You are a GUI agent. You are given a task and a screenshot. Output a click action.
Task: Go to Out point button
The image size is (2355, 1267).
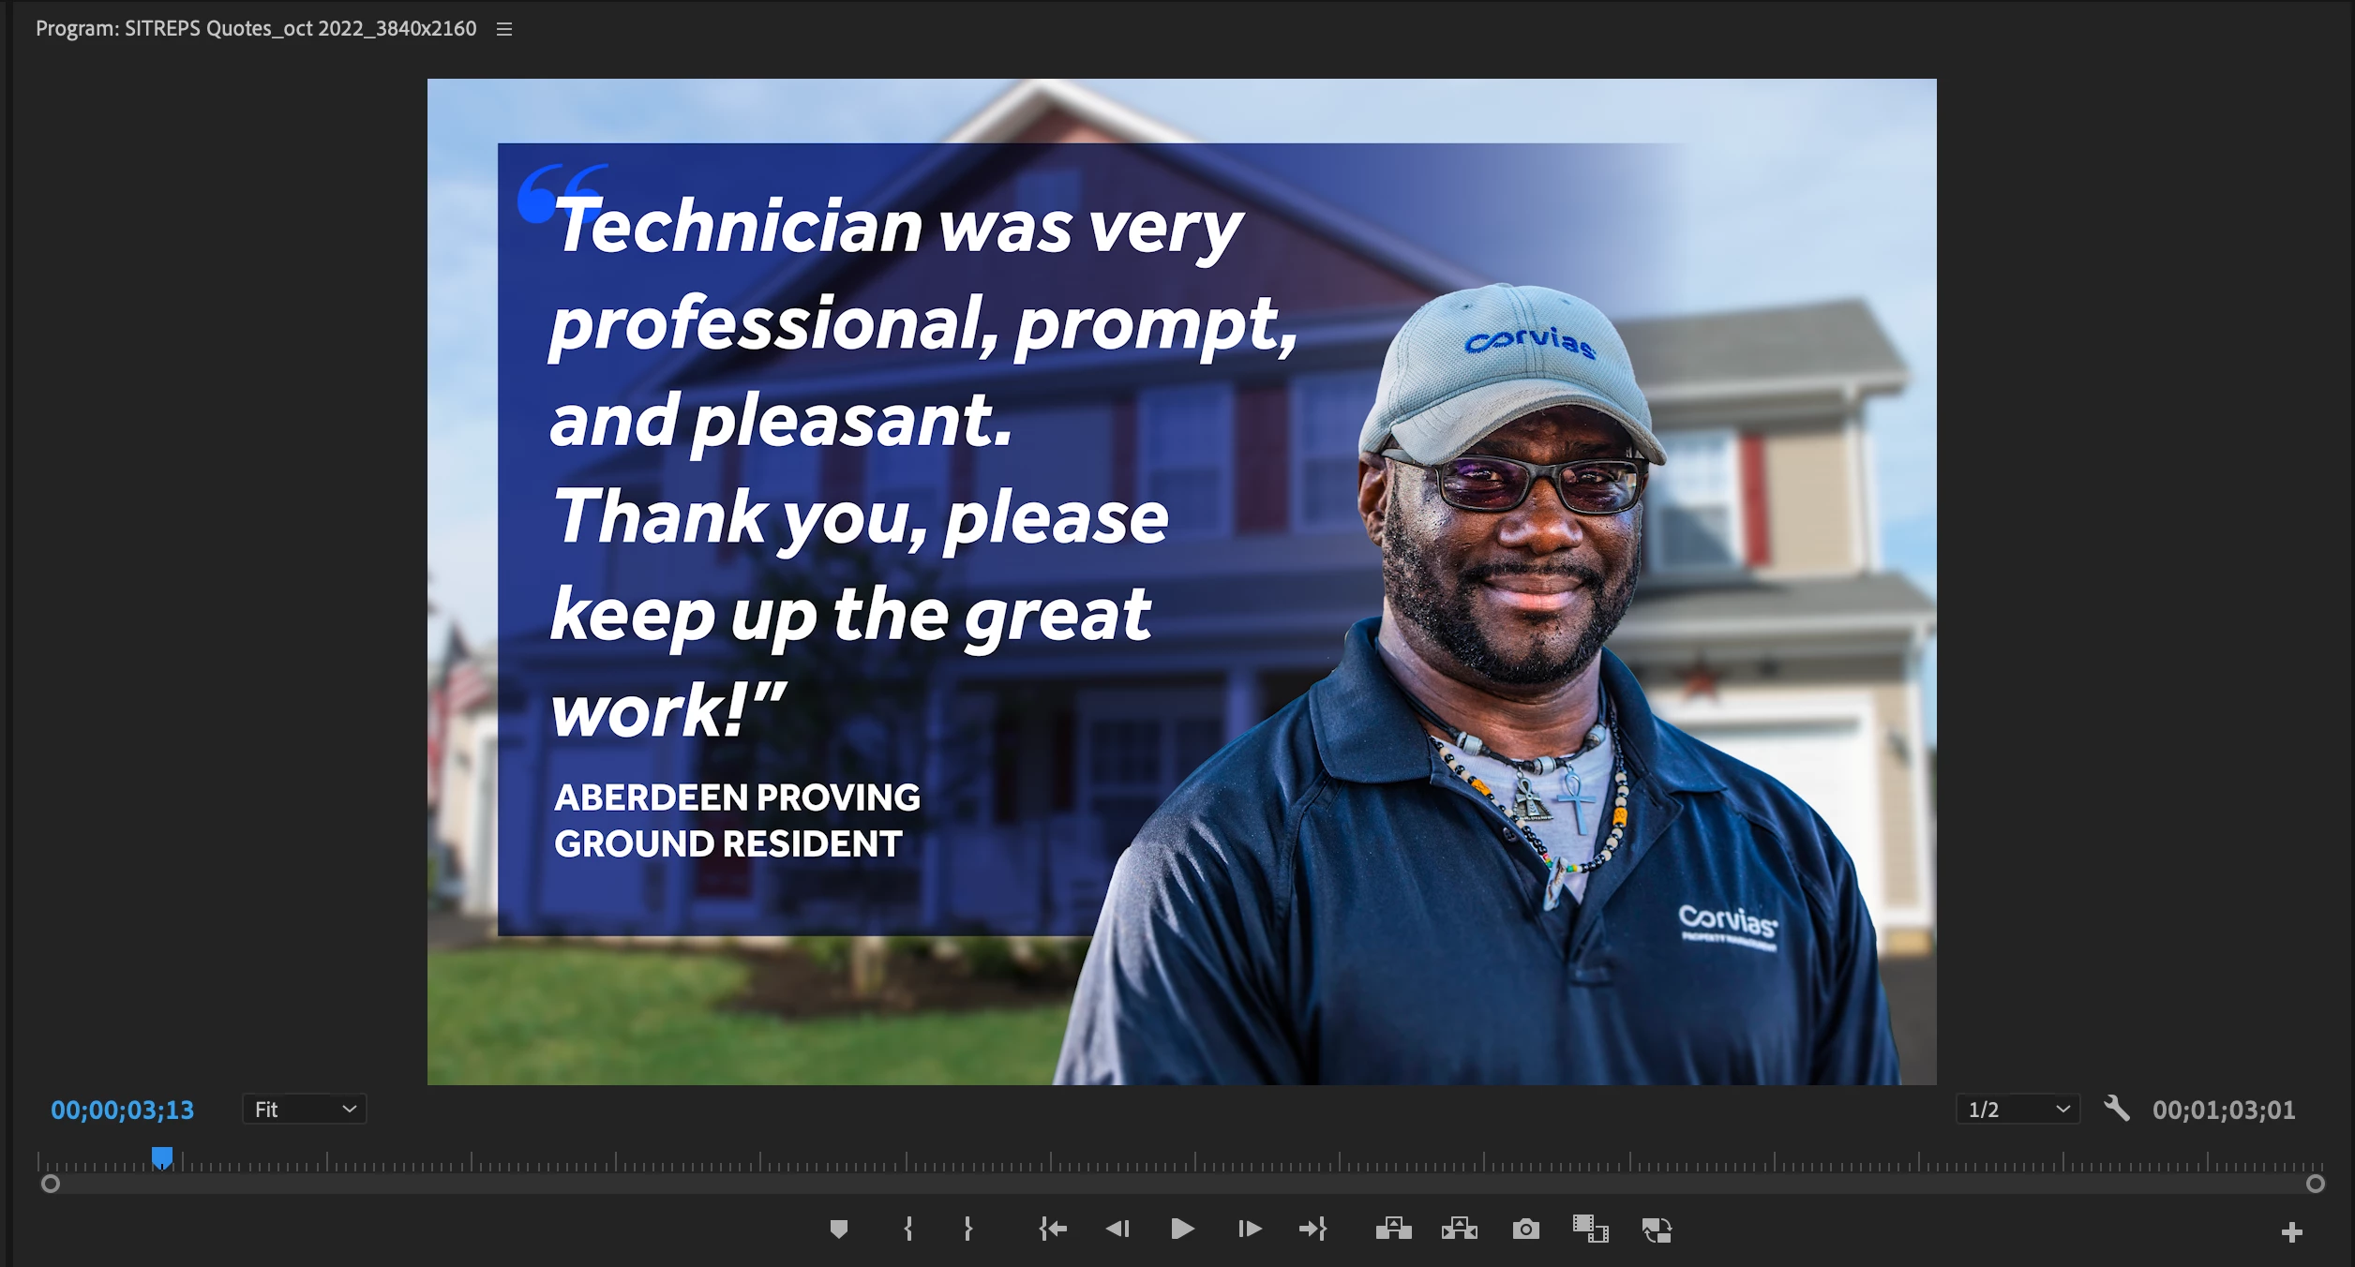1313,1229
